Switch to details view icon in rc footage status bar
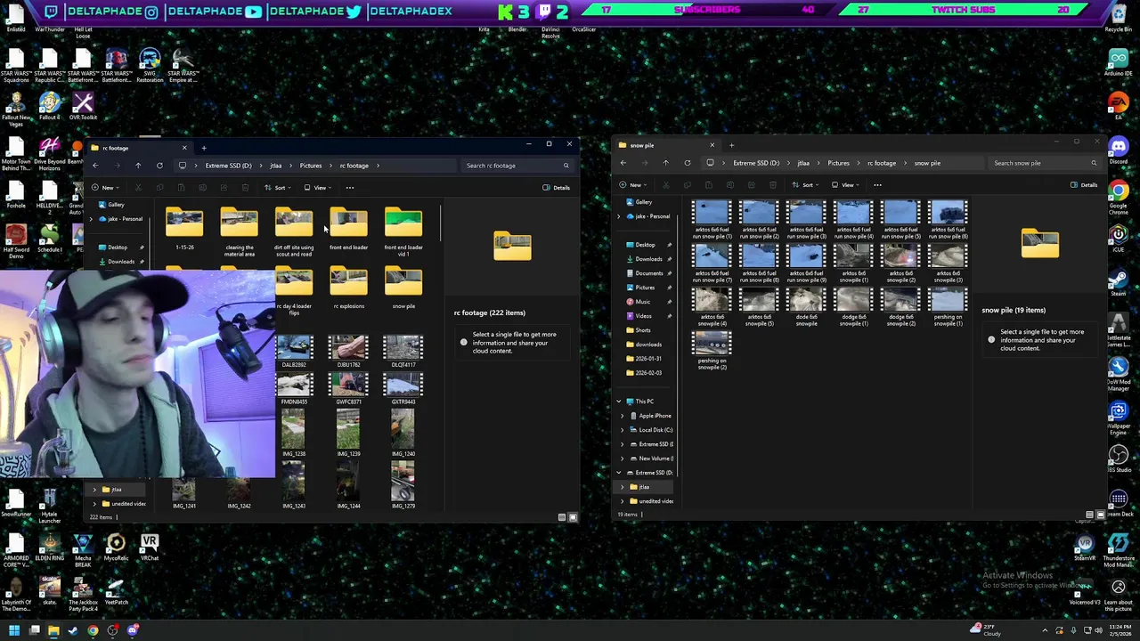The image size is (1140, 641). [562, 517]
